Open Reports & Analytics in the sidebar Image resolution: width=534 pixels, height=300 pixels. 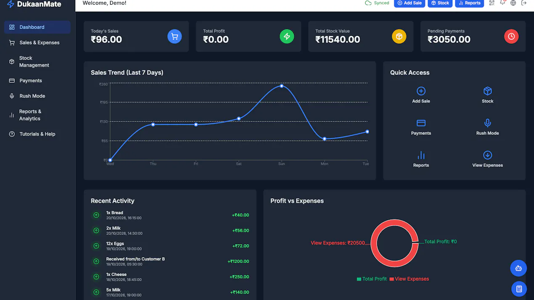pos(37,115)
